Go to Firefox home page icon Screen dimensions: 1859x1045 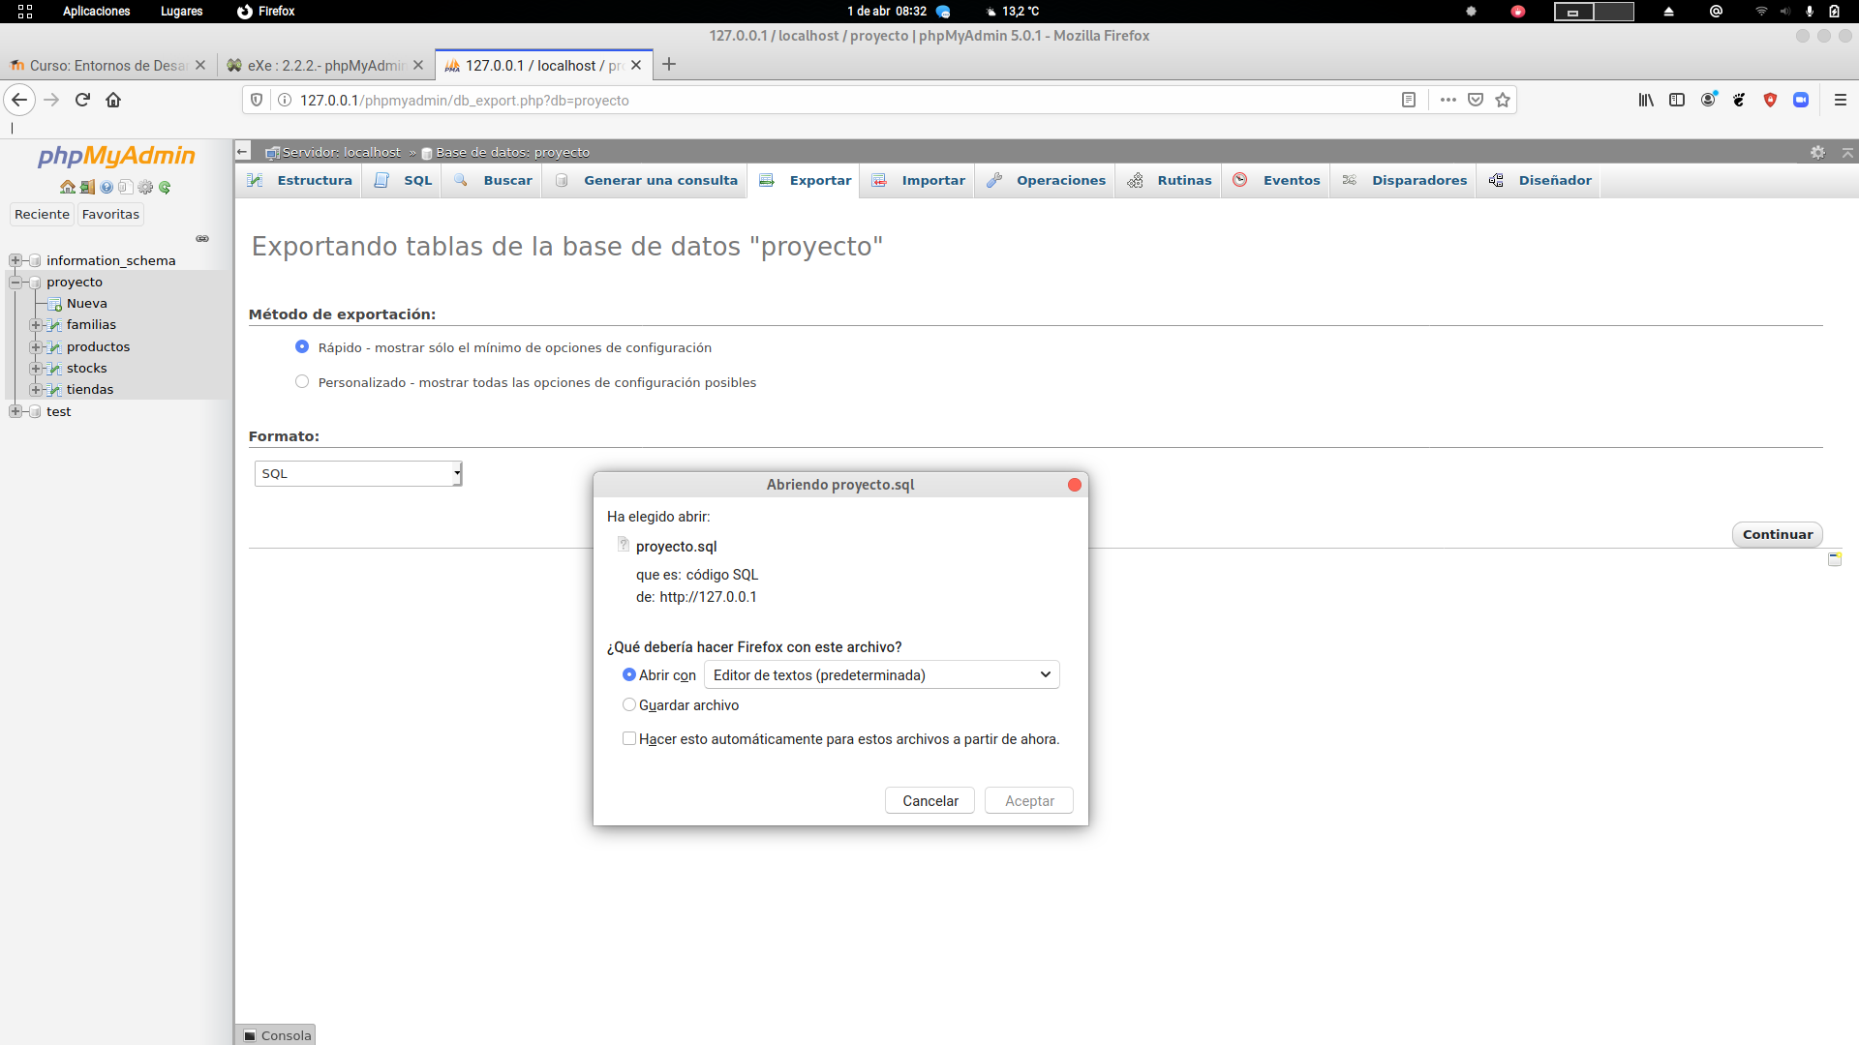113,100
